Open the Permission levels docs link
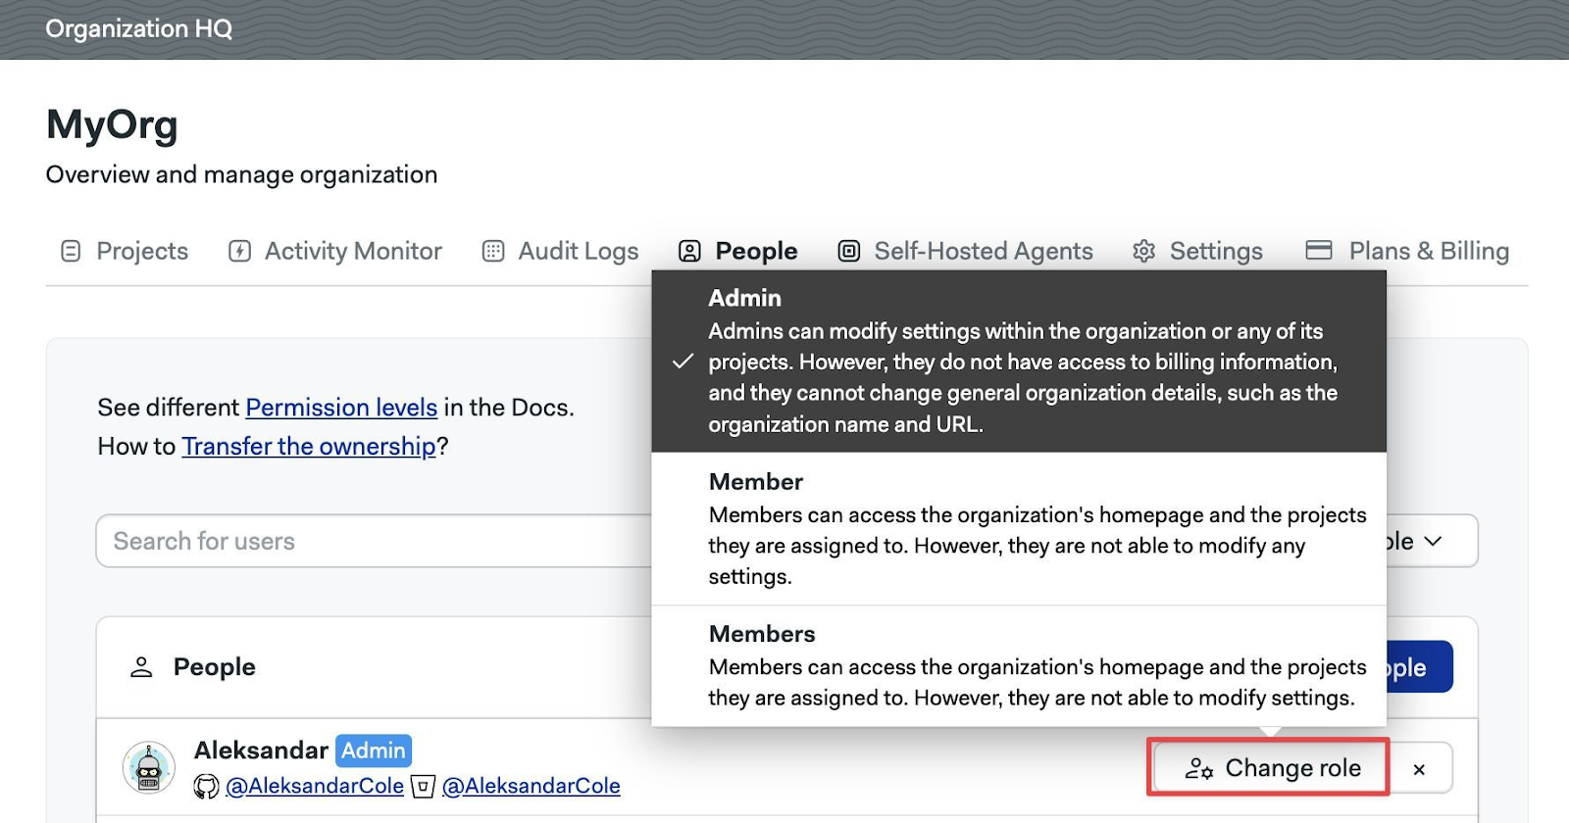The image size is (1569, 823). [341, 408]
